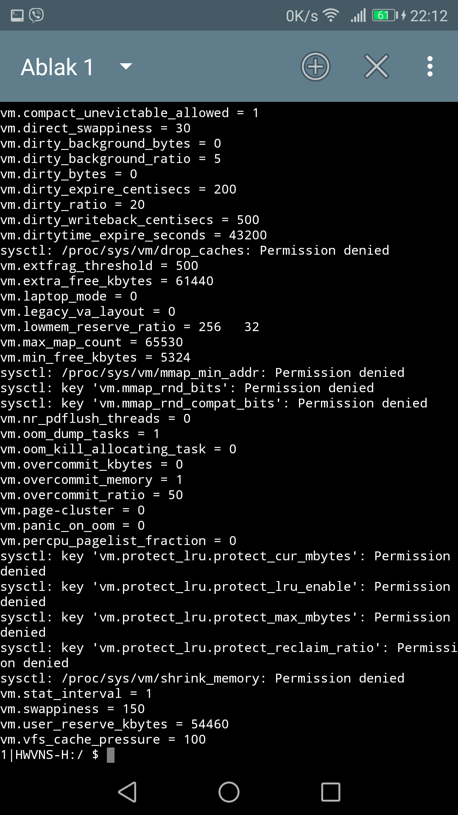This screenshot has height=815, width=458.
Task: Select the Ablak 1 window title
Action: point(57,67)
